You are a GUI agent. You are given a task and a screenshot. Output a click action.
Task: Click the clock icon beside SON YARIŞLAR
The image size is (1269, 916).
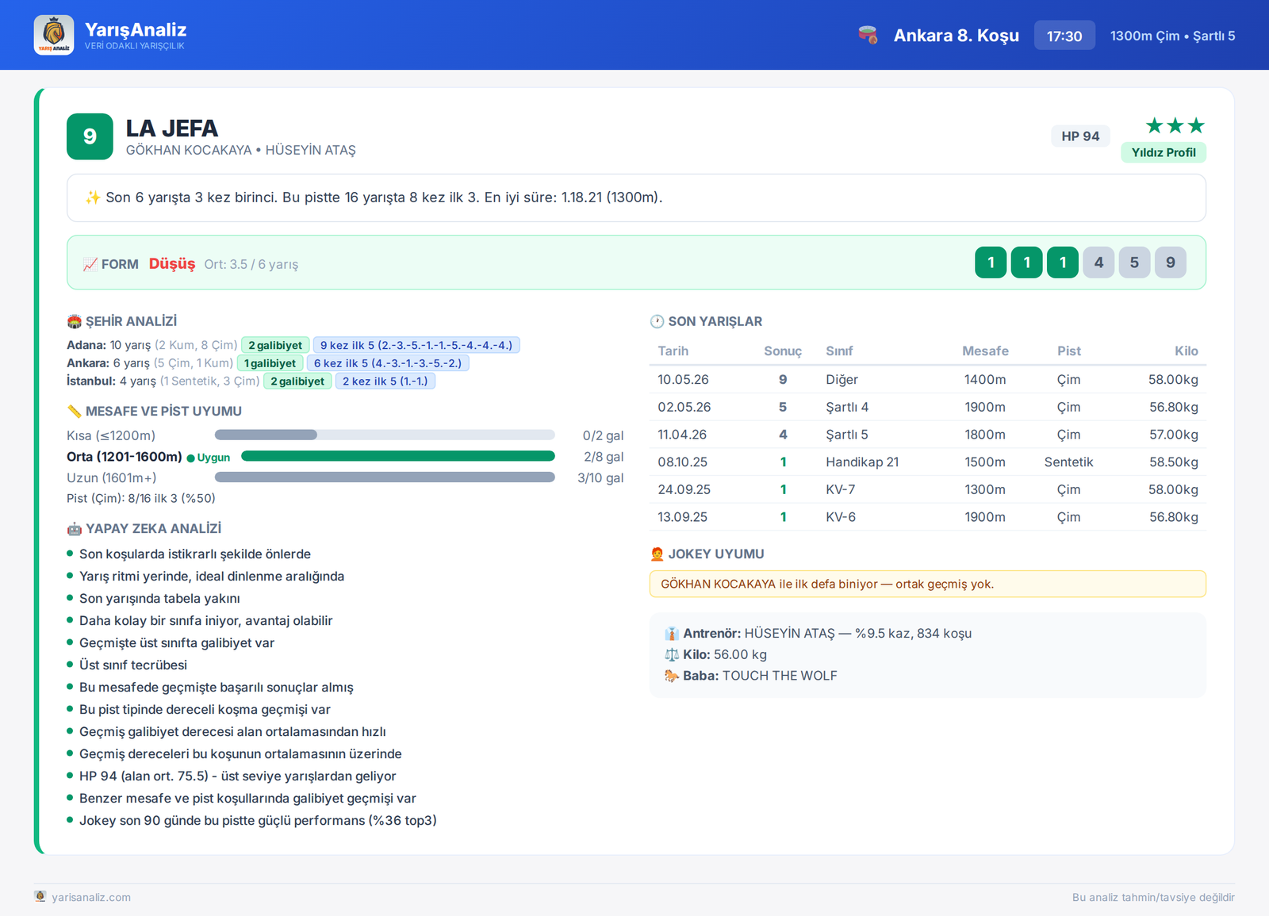[658, 321]
